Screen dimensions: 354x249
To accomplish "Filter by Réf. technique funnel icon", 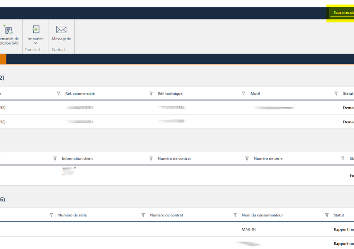I will (x=151, y=93).
